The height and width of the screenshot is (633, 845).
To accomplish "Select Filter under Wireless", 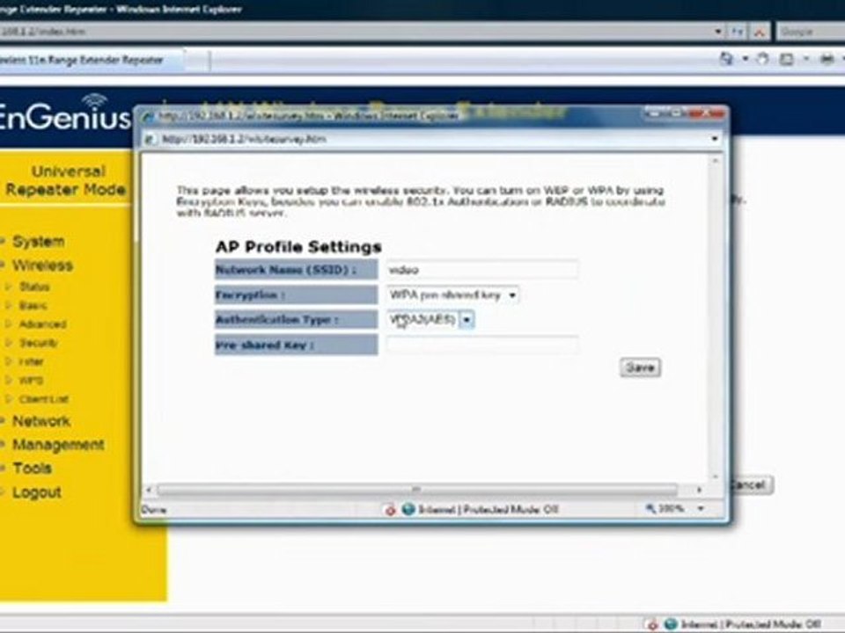I will [32, 361].
